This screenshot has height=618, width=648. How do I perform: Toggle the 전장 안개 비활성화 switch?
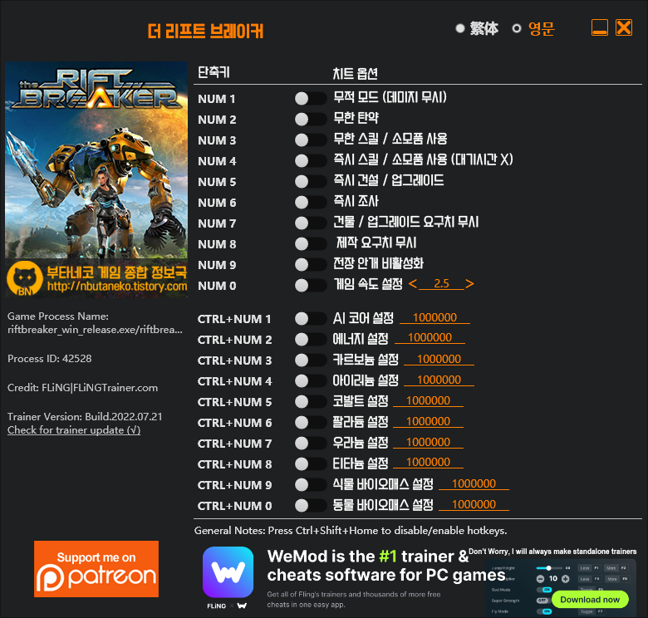point(311,264)
